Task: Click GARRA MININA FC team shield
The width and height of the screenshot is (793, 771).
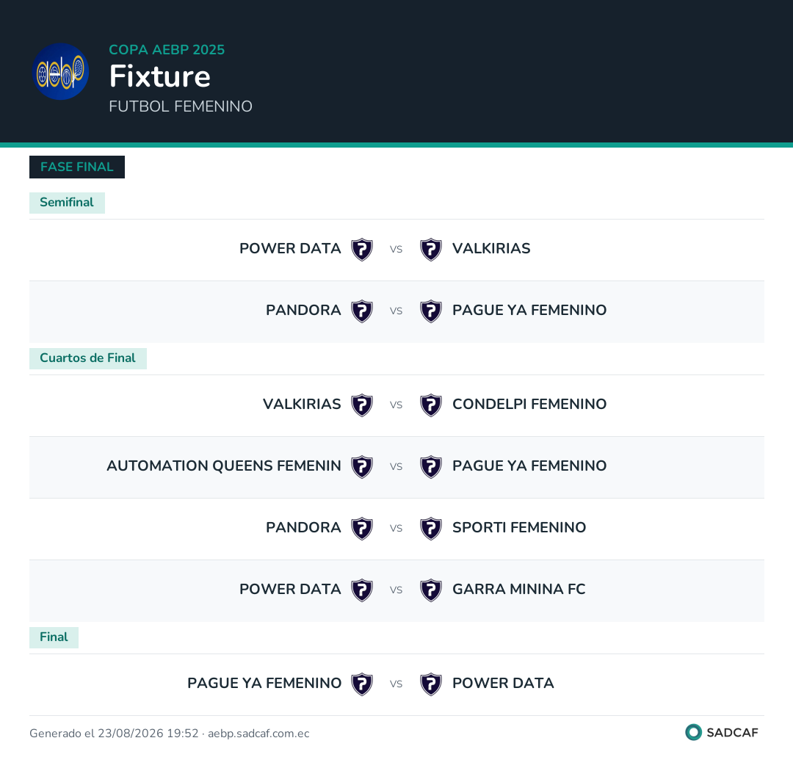Action: (x=431, y=590)
